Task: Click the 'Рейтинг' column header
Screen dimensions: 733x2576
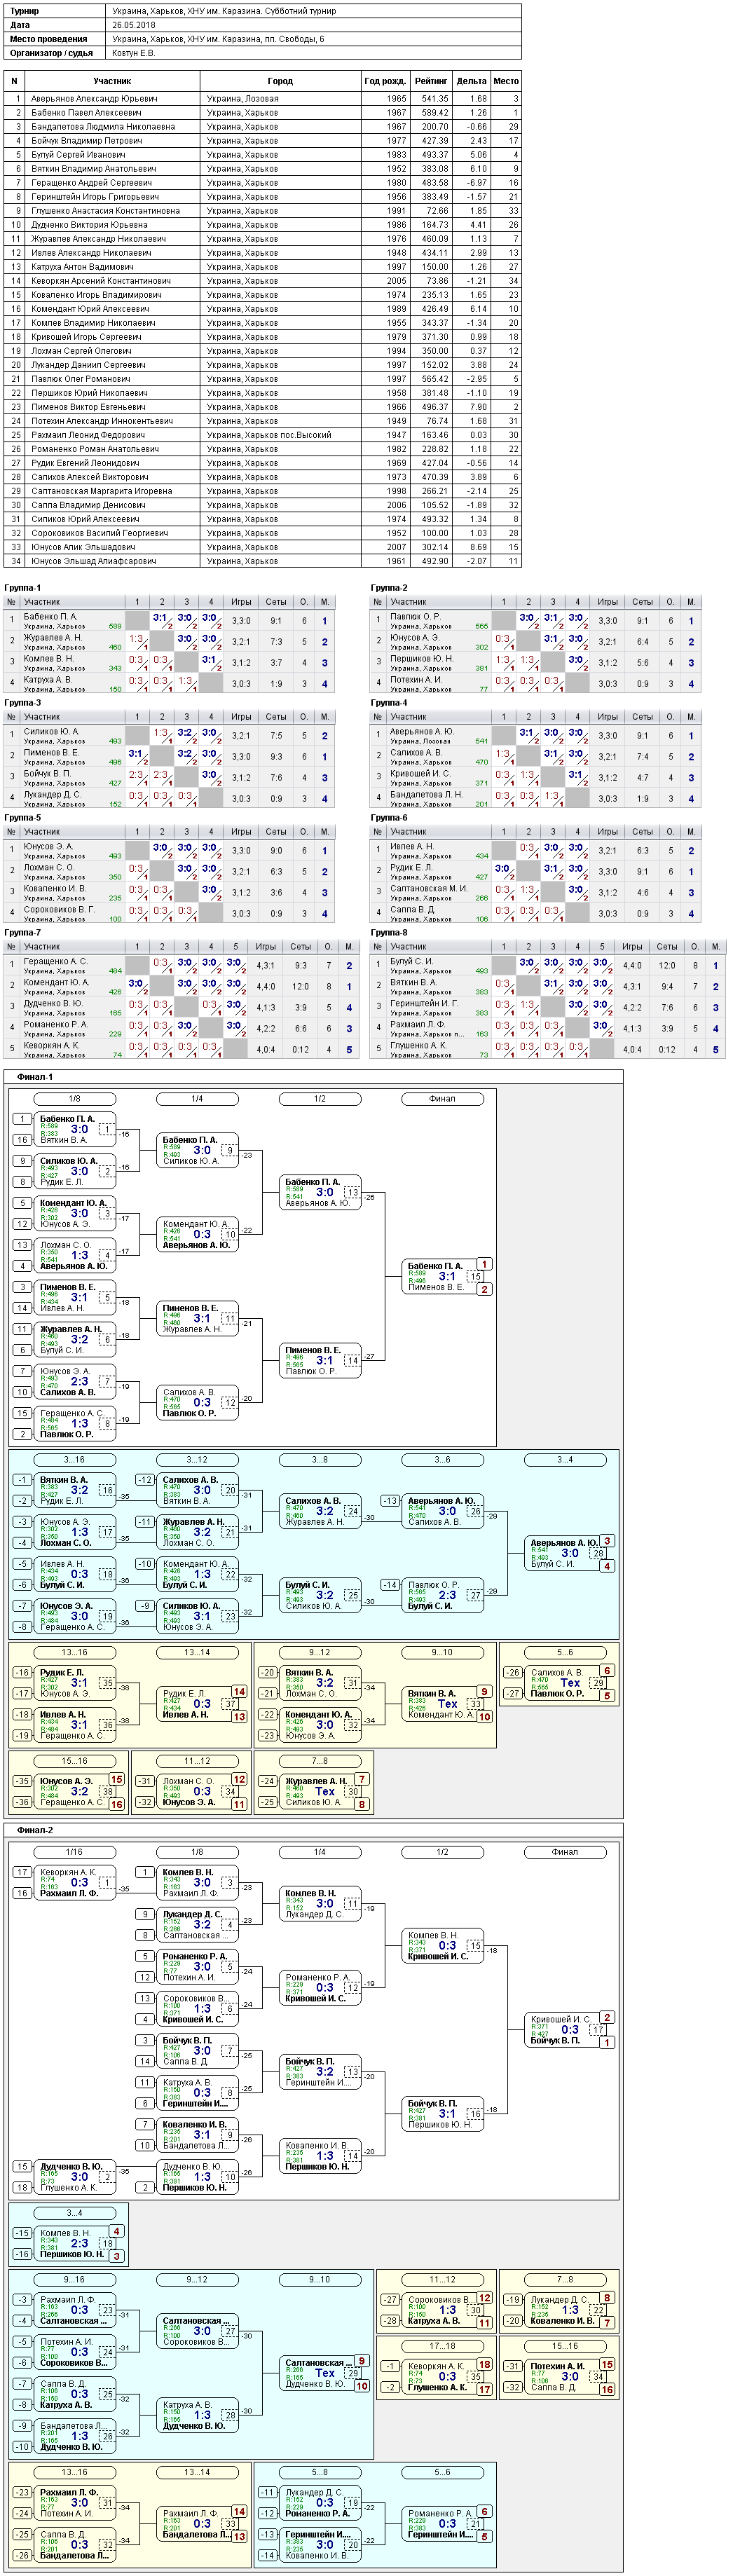Action: 431,81
